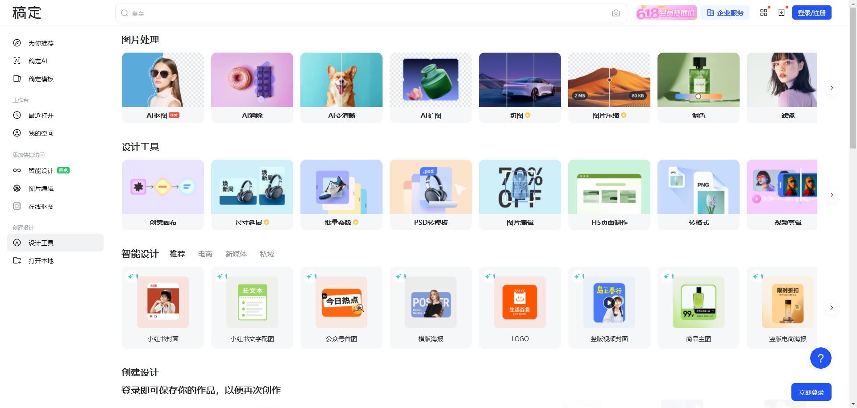Click 打开本地 to open a local file
The image size is (857, 408).
pos(41,260)
